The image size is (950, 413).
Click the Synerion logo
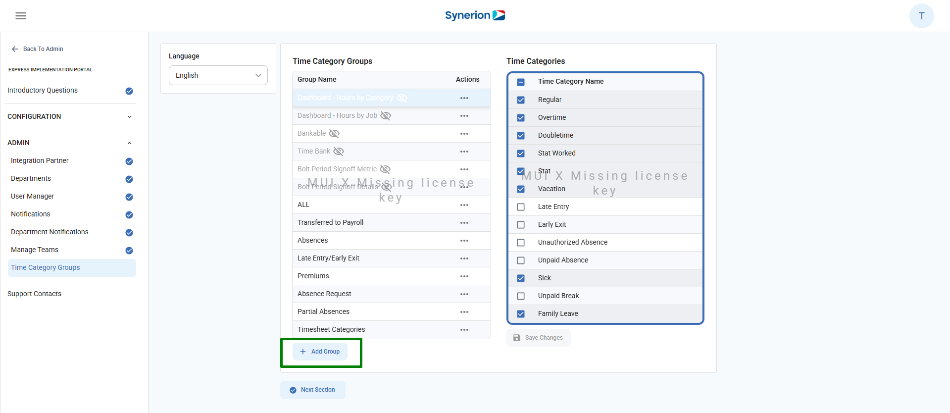point(475,15)
